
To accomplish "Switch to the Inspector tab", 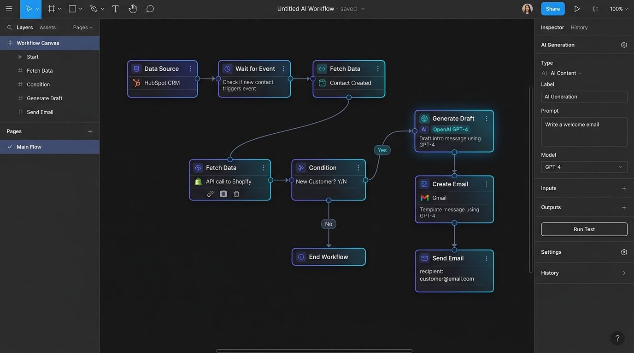I will [552, 28].
